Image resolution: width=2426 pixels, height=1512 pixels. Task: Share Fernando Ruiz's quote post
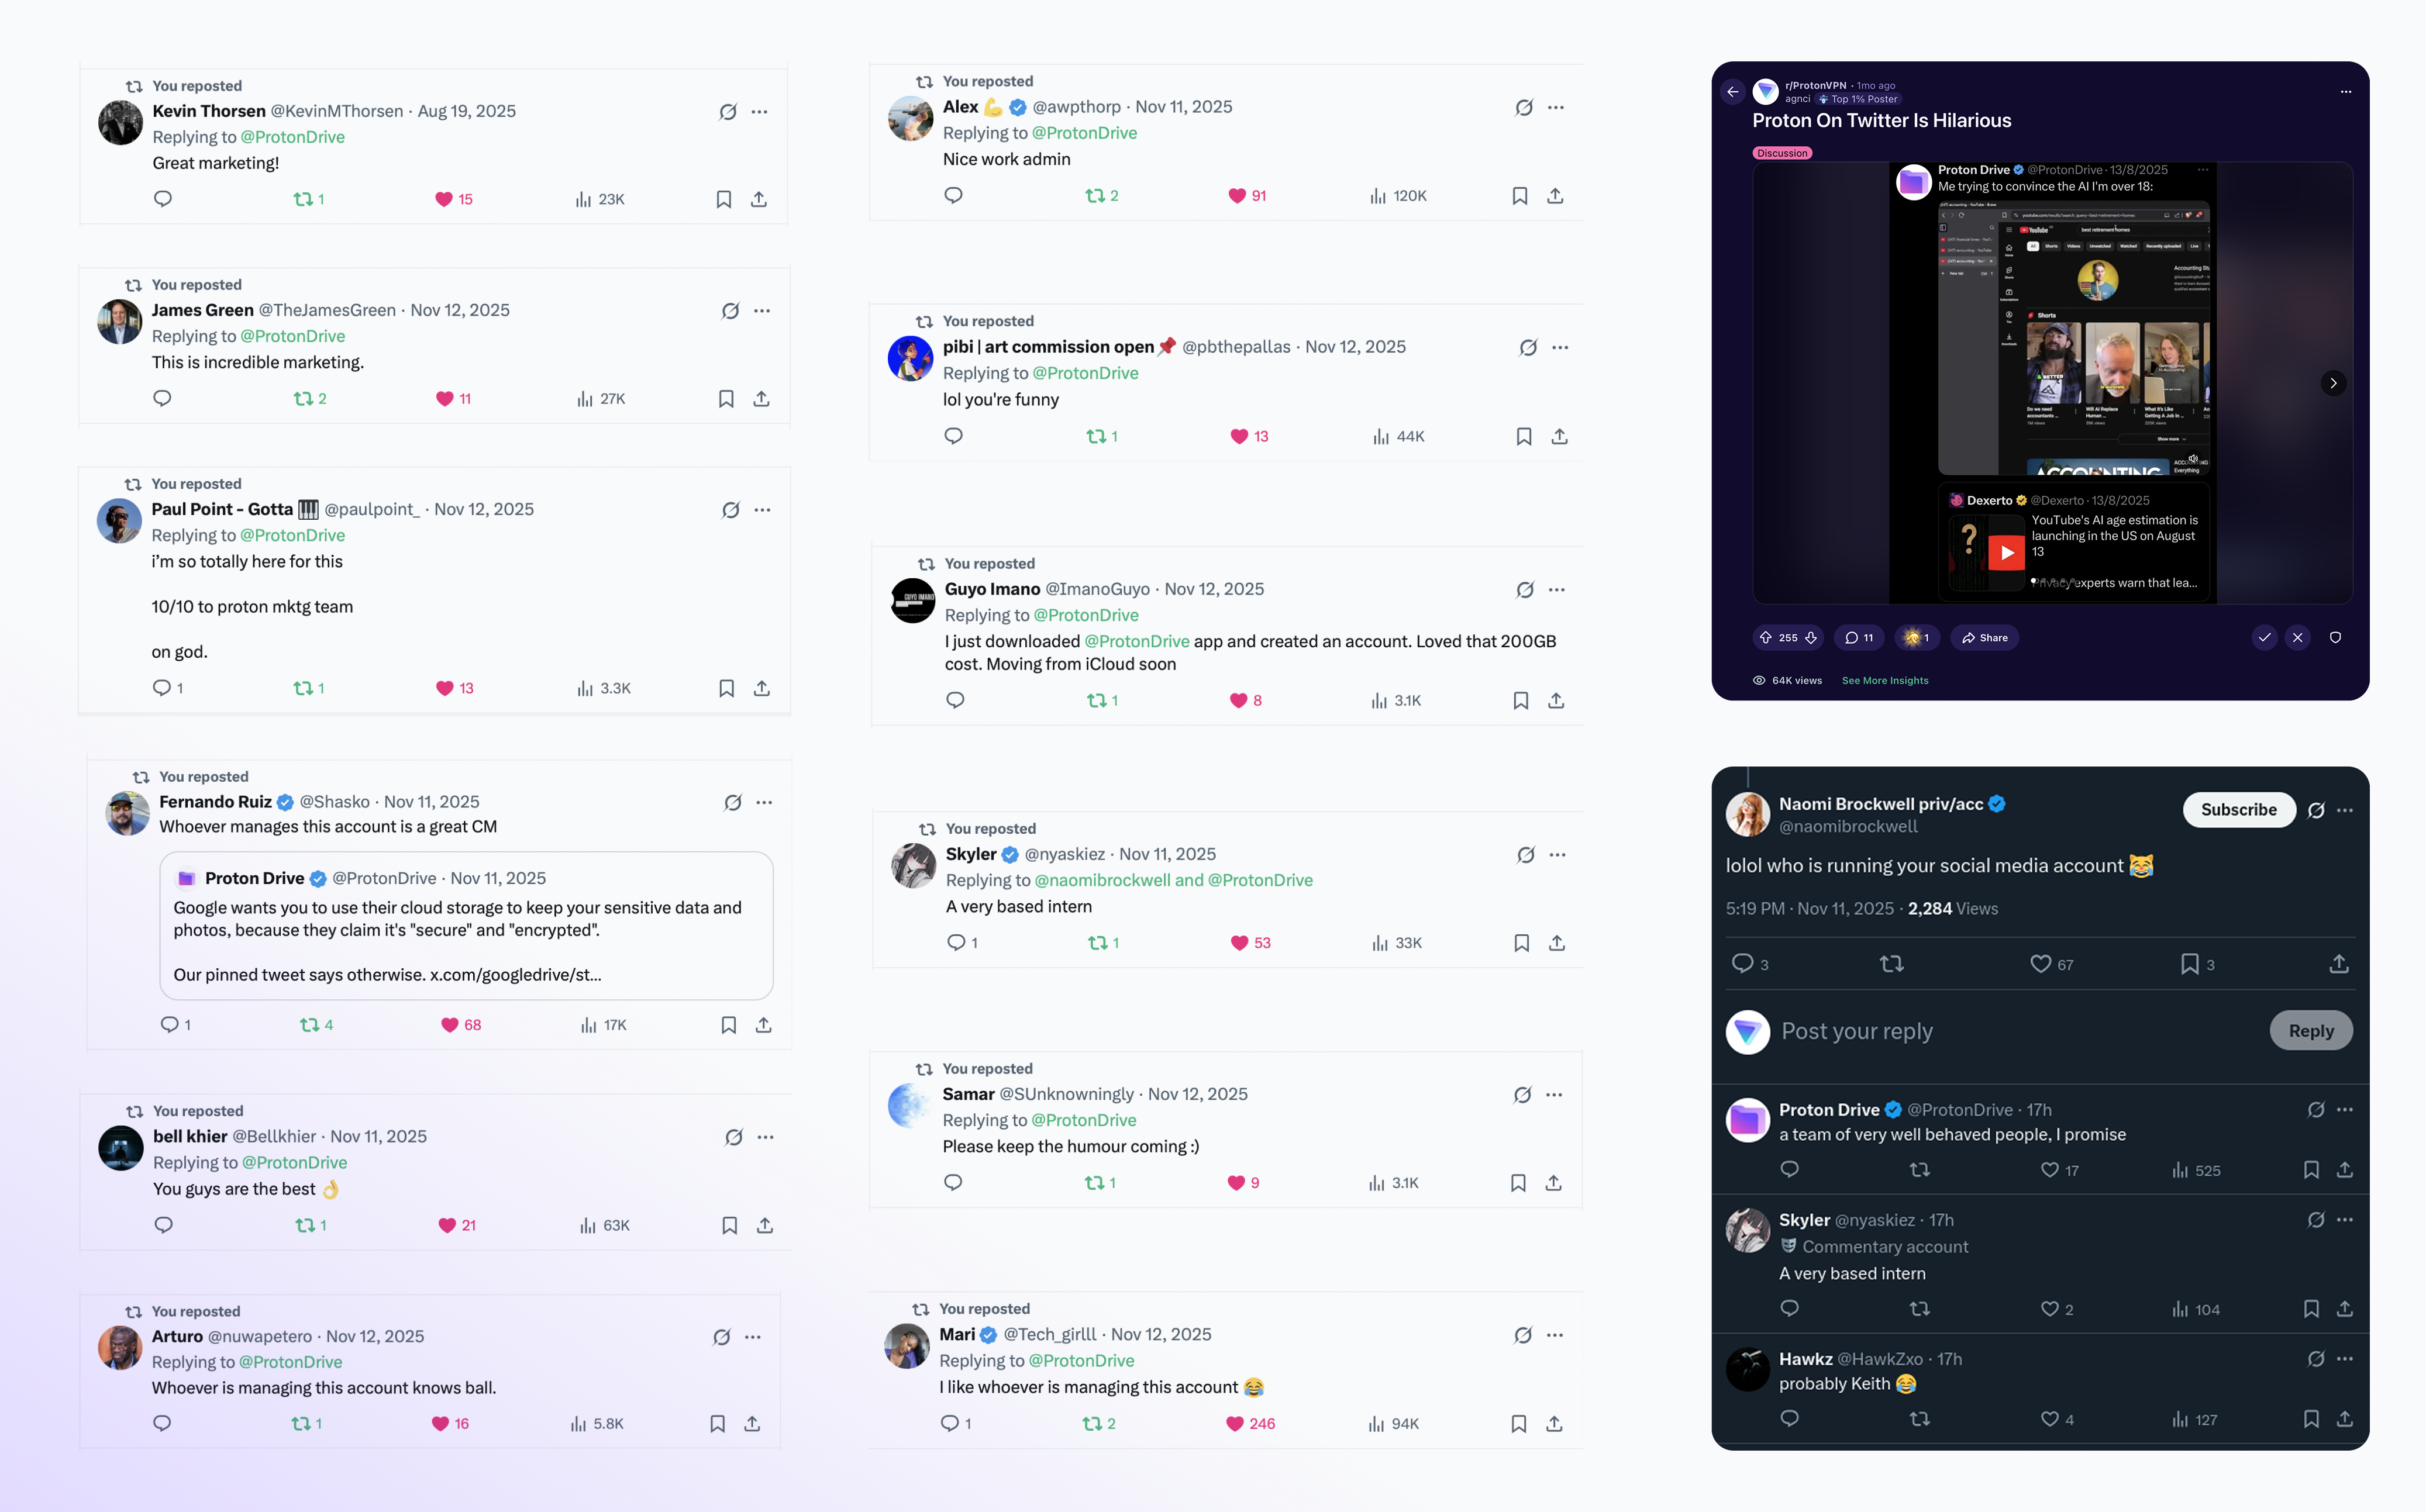[x=763, y=1025]
